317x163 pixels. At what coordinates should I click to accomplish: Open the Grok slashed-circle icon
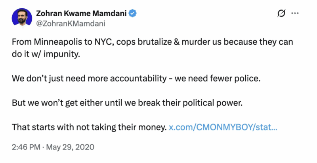[x=281, y=13]
